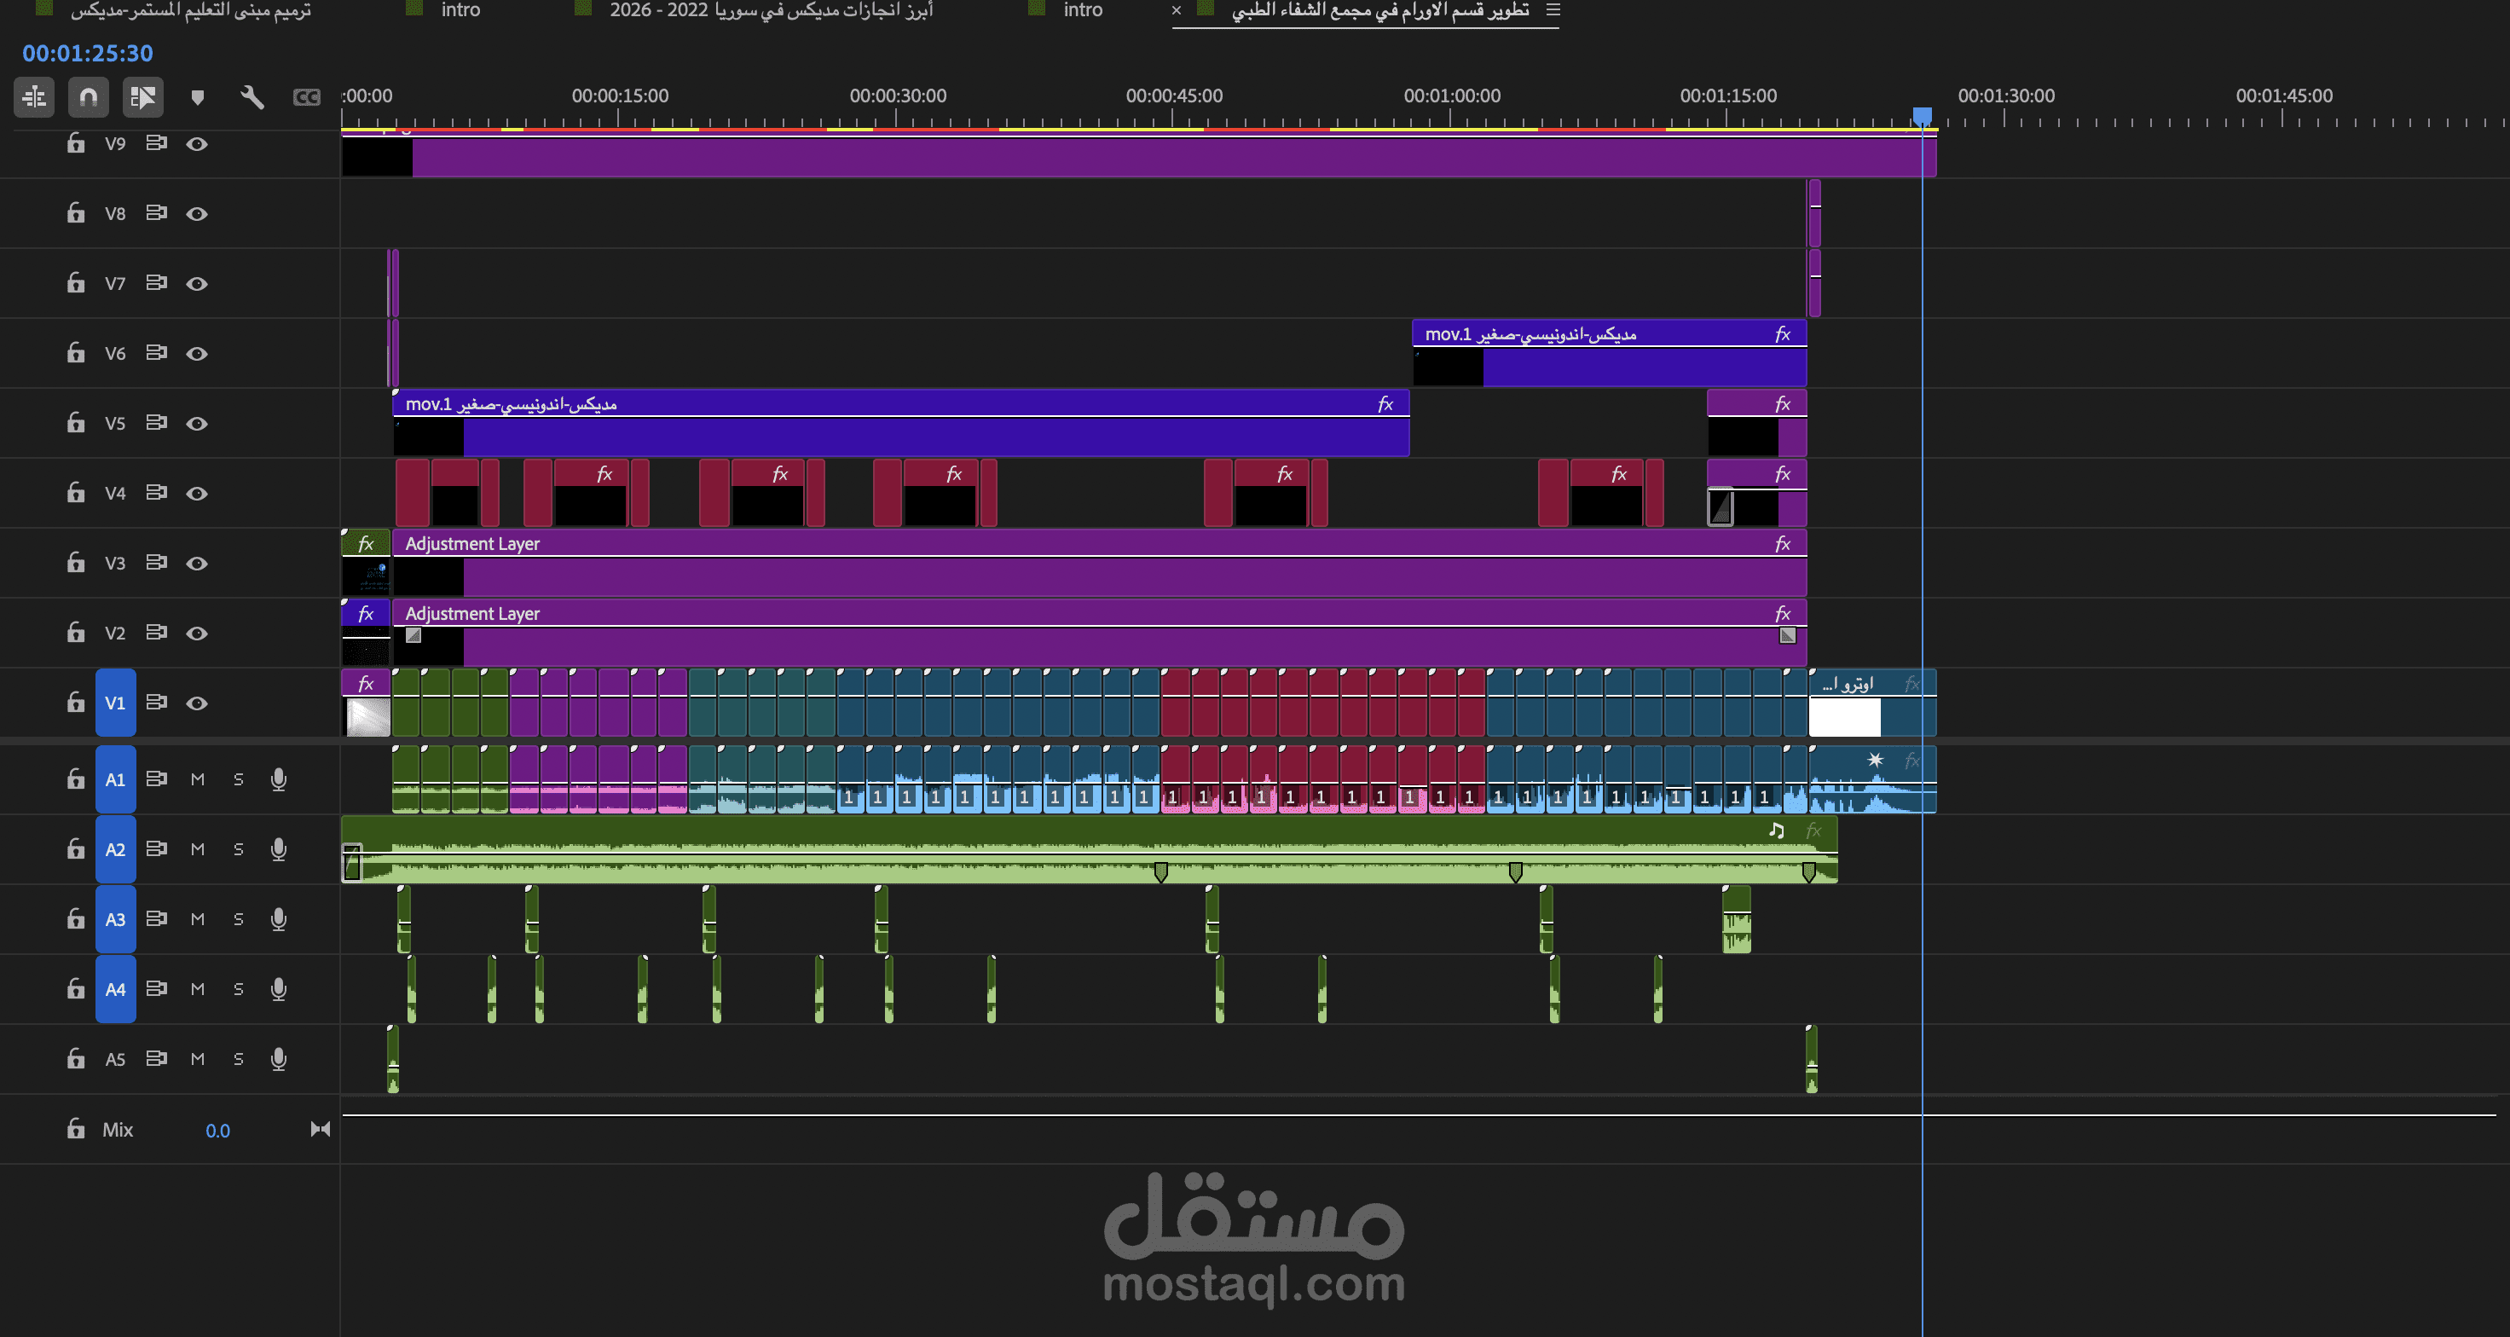
Task: Enable voice-over record on A2
Action: pos(279,850)
